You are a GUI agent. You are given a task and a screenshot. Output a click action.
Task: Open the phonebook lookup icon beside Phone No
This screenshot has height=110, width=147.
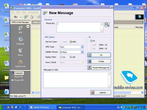pos(107,24)
